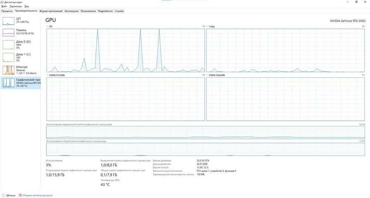Select the Память memory graph thumbnail
The image size is (370, 198).
coord(9,33)
